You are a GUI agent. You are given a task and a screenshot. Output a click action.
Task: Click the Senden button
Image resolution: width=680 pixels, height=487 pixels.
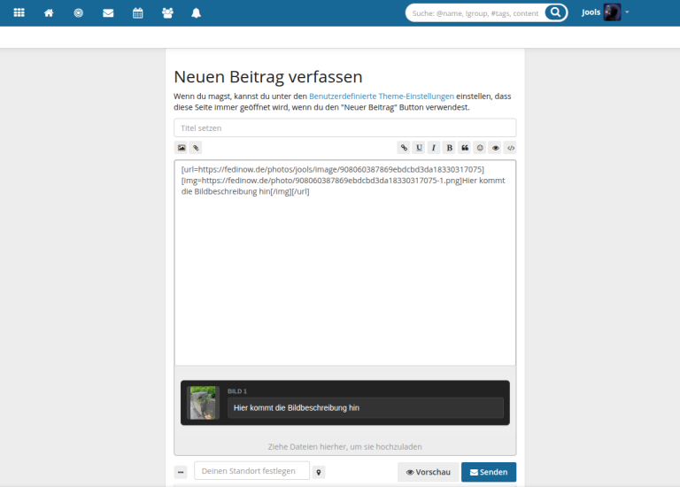pos(489,472)
